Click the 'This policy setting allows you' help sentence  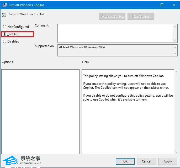coord(123,76)
